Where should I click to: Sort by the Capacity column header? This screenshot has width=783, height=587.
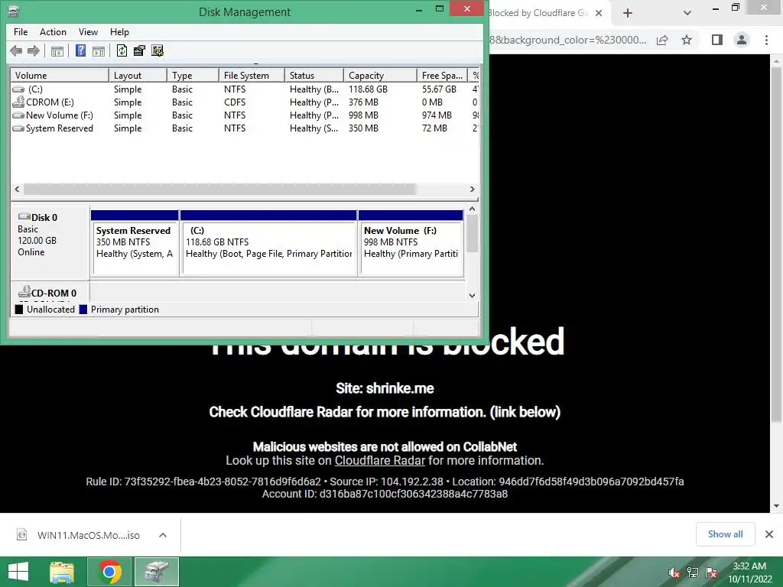point(380,76)
